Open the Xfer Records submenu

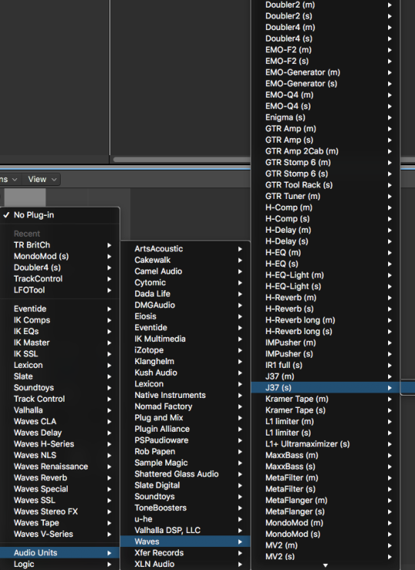(185, 553)
